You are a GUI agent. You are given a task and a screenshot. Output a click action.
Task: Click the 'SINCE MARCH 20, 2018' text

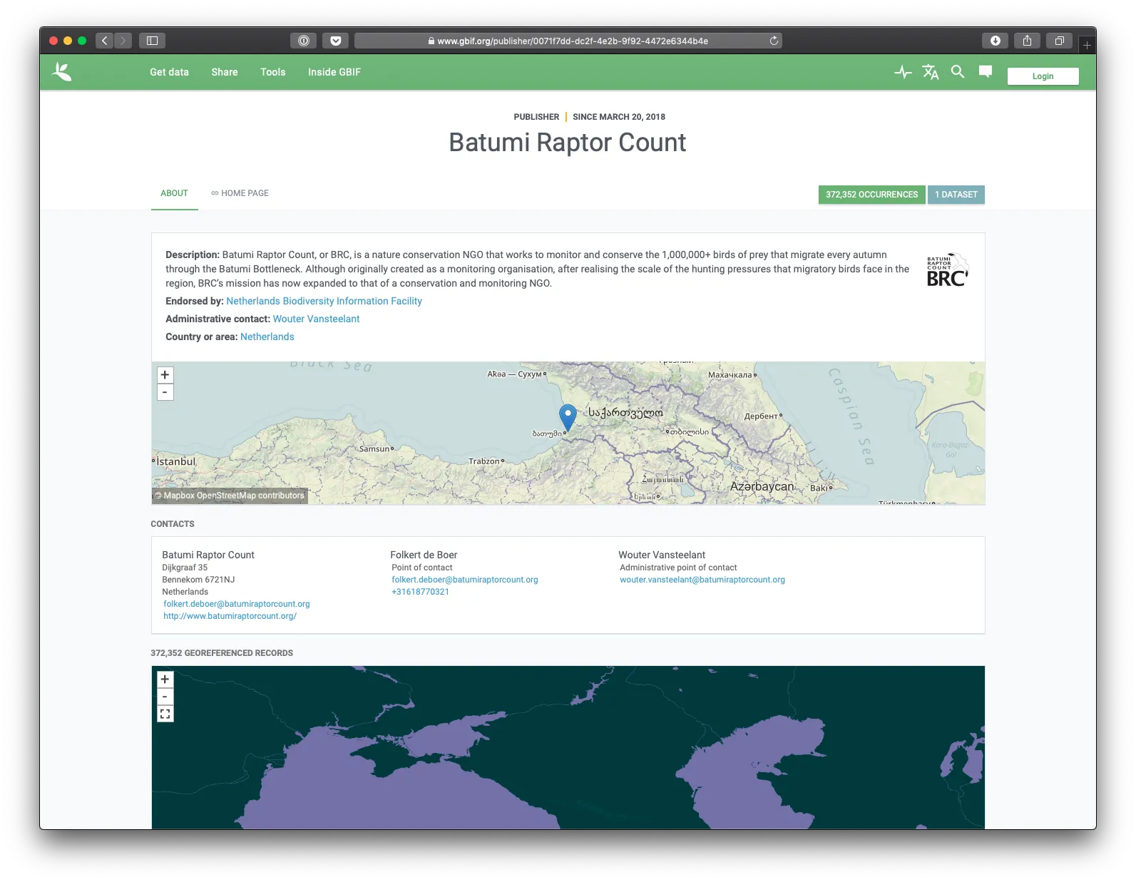point(619,117)
